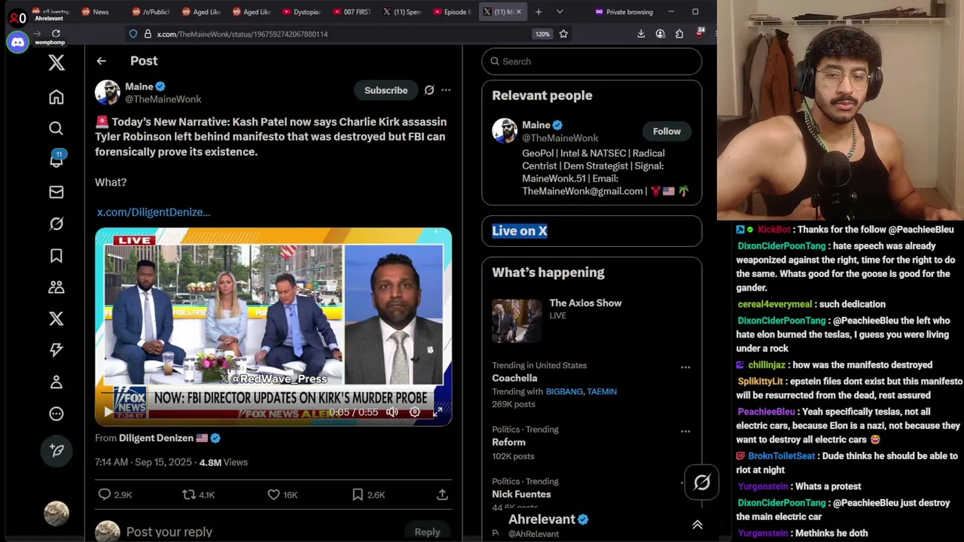Viewport: 964px width, 542px height.
Task: Open the Coachella trending topic
Action: click(x=514, y=378)
